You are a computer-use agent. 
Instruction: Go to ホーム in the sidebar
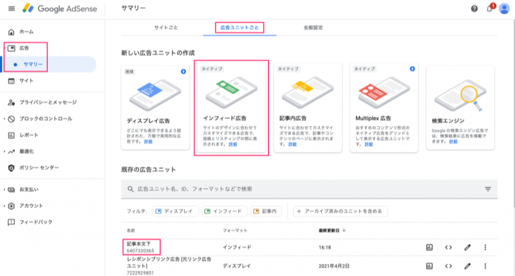[26, 31]
